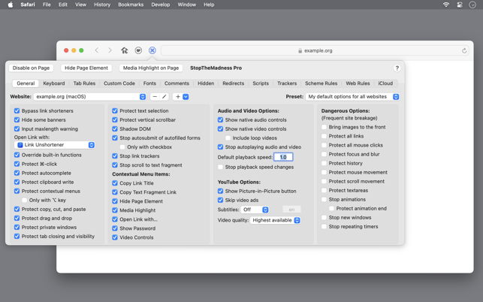Toggle Skip video ads checkbox
This screenshot has height=302, width=483.
click(220, 200)
